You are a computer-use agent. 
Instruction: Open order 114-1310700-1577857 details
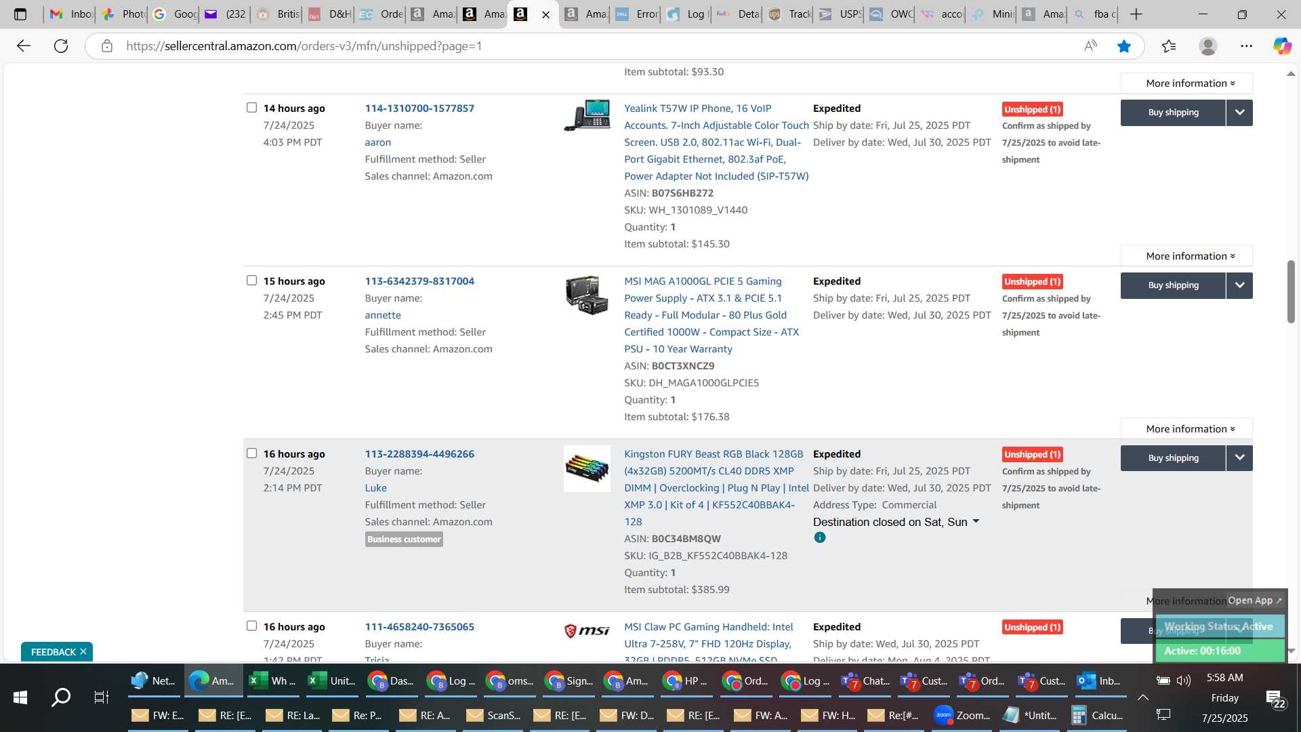(419, 108)
